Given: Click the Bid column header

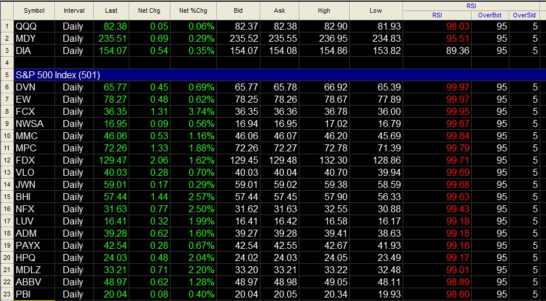Looking at the screenshot, I should coord(238,11).
